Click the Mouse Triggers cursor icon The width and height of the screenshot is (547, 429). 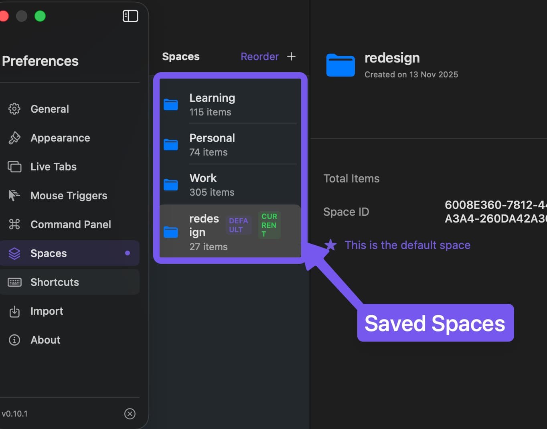pos(14,195)
